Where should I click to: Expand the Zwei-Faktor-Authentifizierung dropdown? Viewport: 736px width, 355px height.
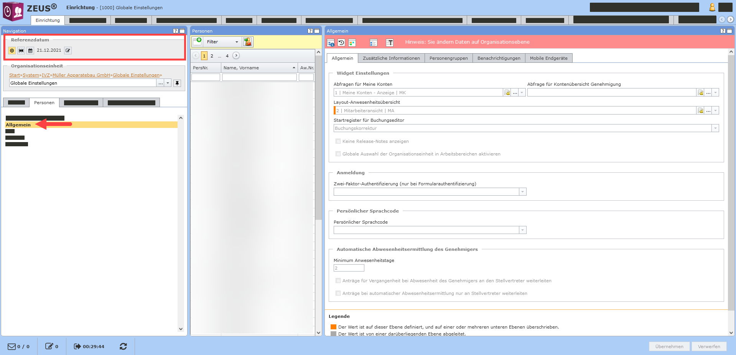[x=522, y=192]
